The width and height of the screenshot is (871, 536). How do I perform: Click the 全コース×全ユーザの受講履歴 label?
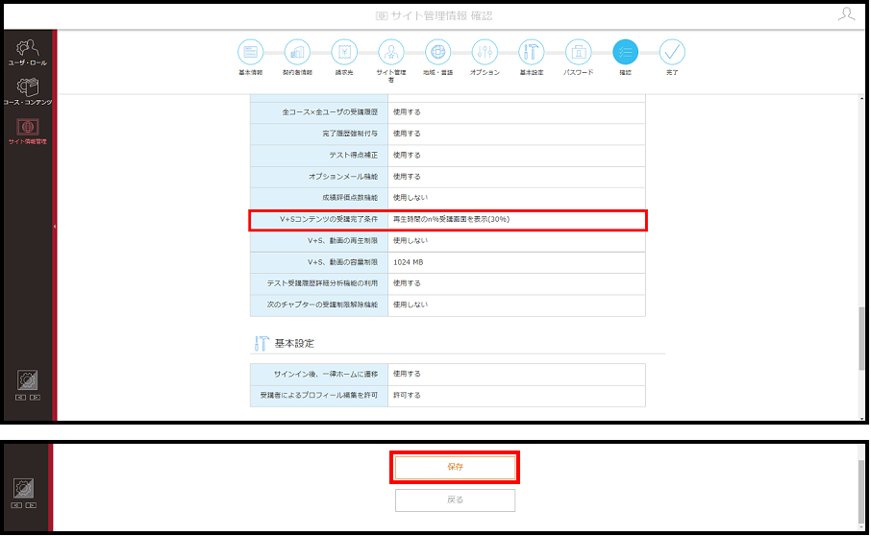(330, 112)
